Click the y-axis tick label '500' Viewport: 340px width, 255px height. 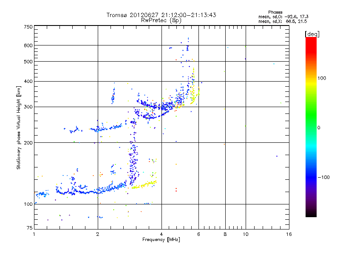click(x=28, y=62)
